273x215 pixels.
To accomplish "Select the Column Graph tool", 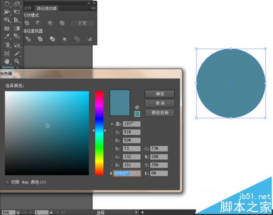I will coord(17,45).
